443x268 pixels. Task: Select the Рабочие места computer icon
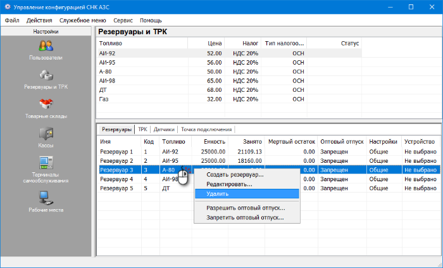tap(46, 198)
